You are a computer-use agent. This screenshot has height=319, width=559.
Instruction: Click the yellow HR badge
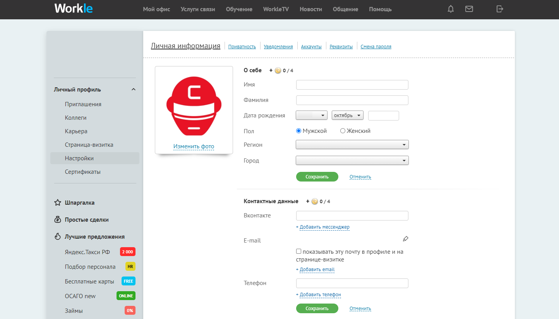(x=130, y=266)
